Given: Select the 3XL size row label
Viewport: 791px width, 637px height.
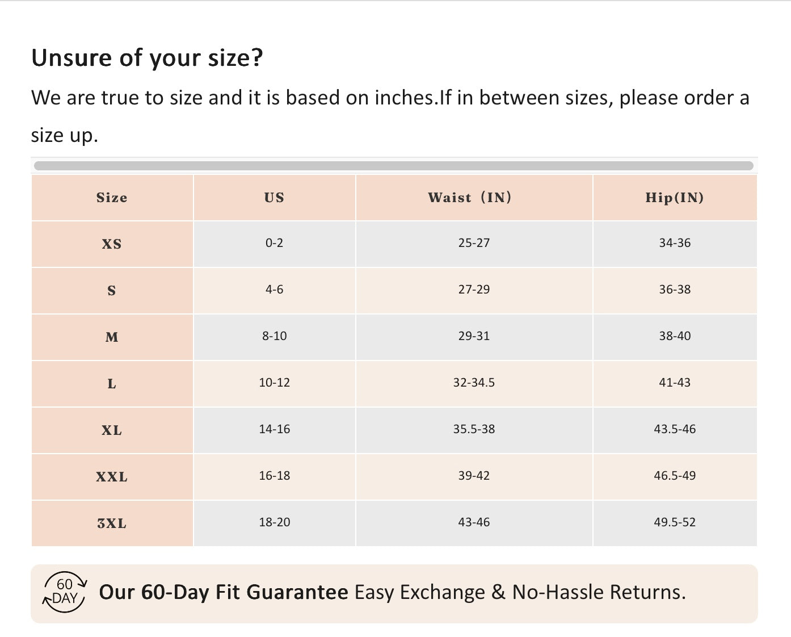Looking at the screenshot, I should tap(112, 523).
